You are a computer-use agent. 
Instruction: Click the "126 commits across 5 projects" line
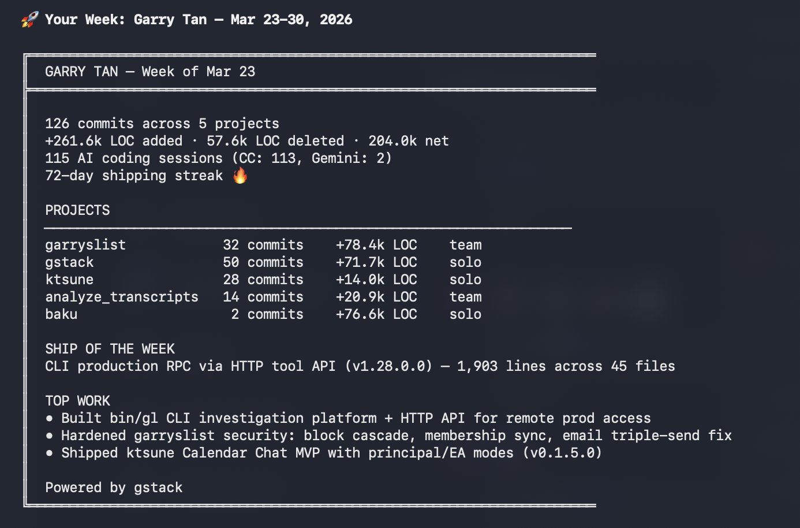point(162,124)
